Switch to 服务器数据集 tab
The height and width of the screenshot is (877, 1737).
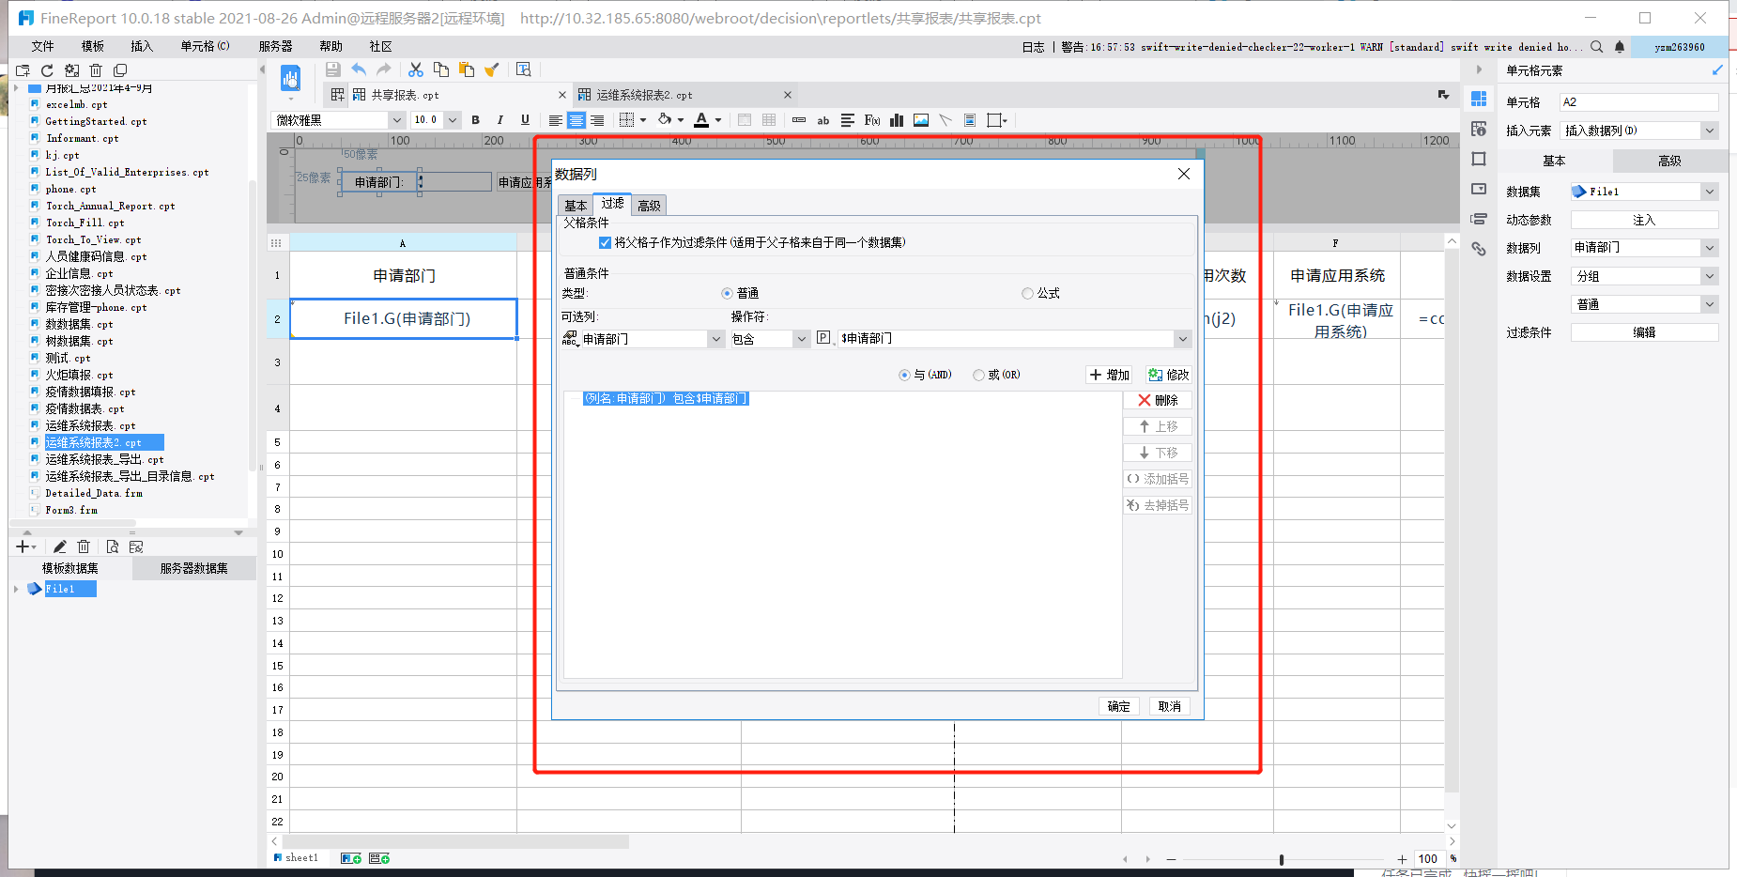[x=193, y=568]
